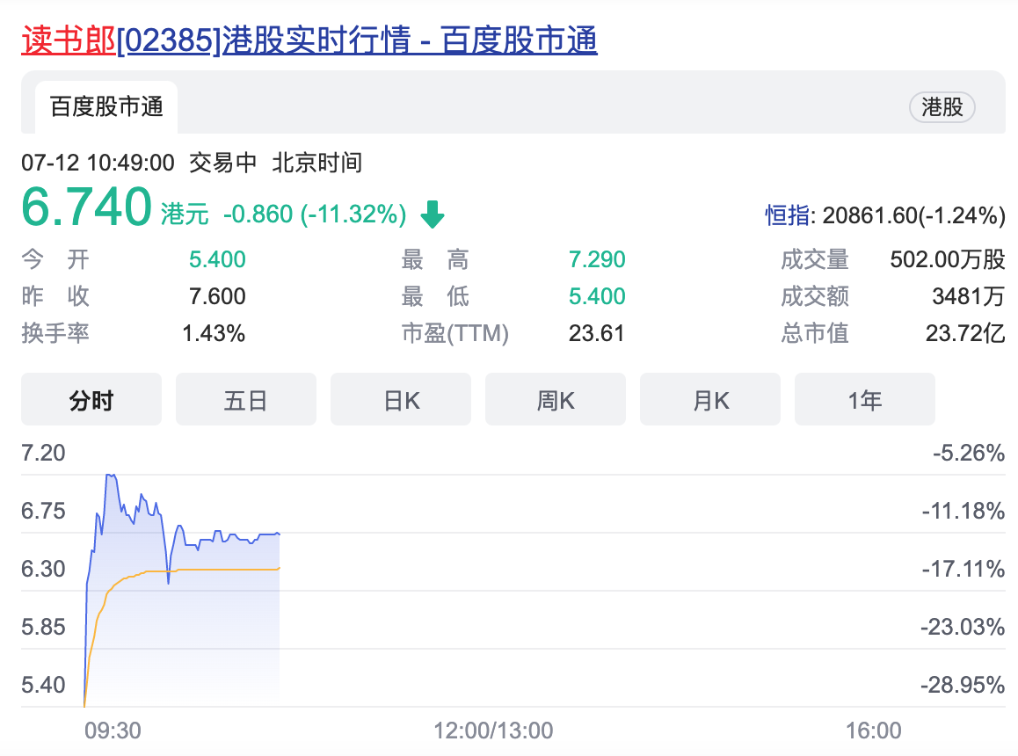
Task: Switch to the 五日 chart tab
Action: point(246,399)
